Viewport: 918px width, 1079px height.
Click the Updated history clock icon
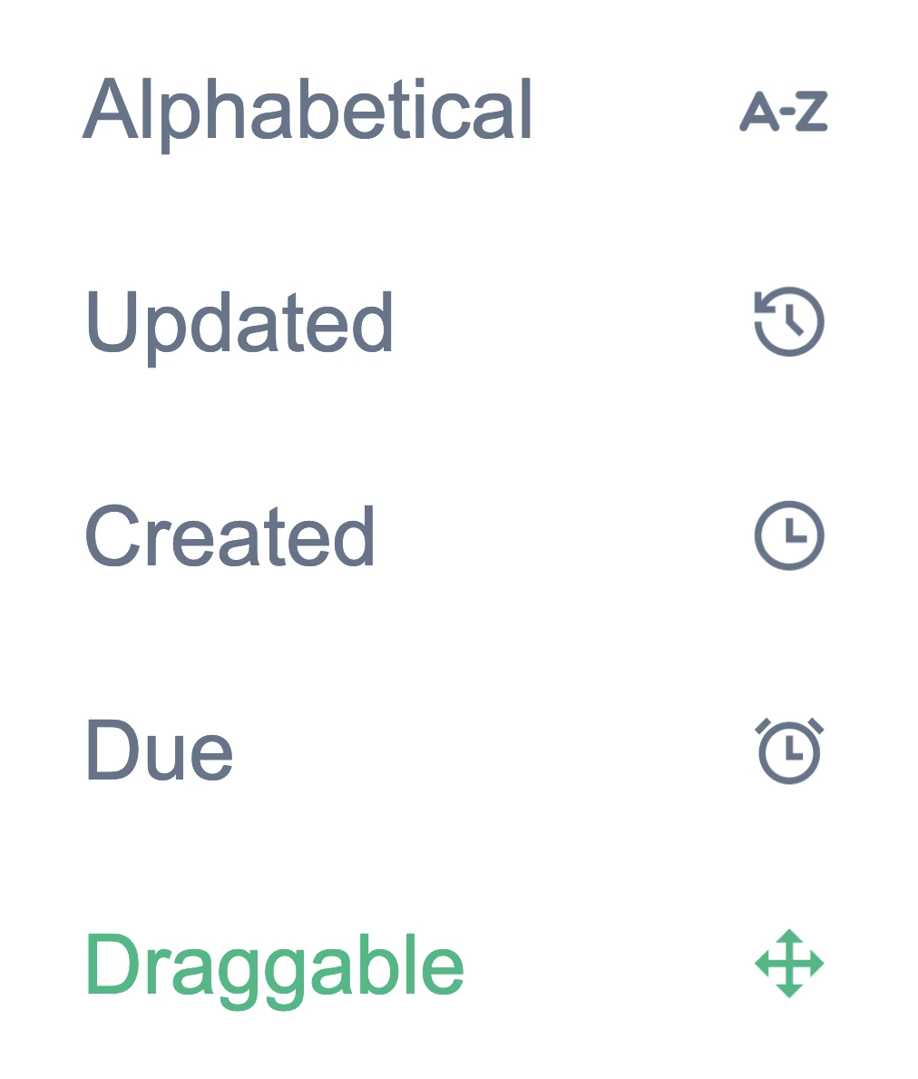[x=789, y=321]
